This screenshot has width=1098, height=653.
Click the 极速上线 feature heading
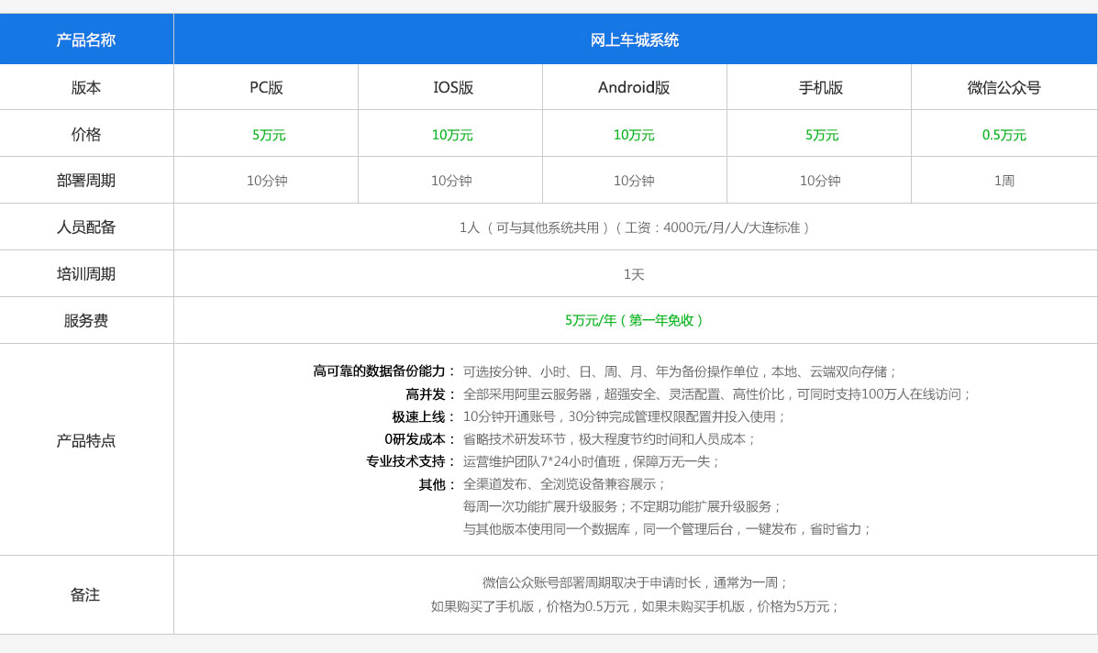[423, 416]
